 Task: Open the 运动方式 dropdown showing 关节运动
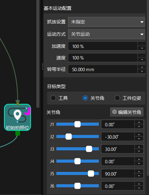pos(107,34)
